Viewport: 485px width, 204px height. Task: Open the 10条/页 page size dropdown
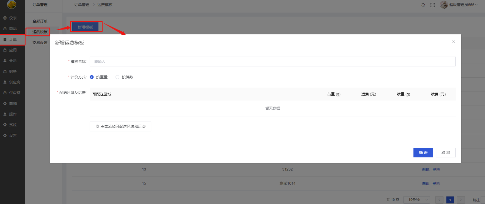pos(416,200)
